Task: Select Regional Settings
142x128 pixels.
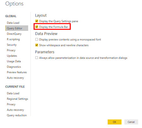Action: tap(17, 99)
